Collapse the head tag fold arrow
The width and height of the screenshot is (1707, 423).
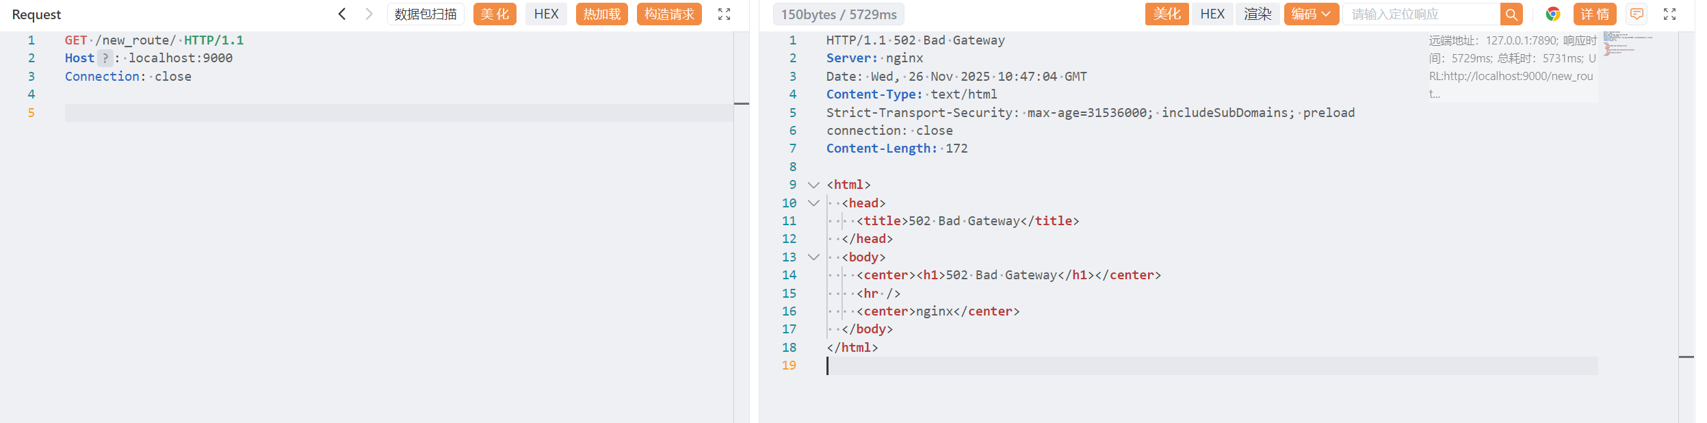pyautogui.click(x=813, y=203)
